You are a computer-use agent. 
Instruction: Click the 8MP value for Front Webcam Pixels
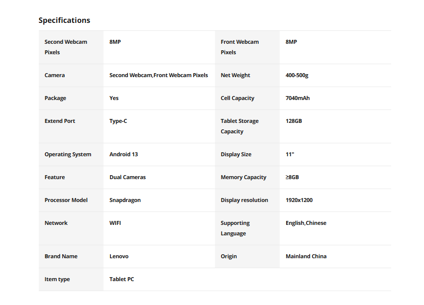click(291, 42)
